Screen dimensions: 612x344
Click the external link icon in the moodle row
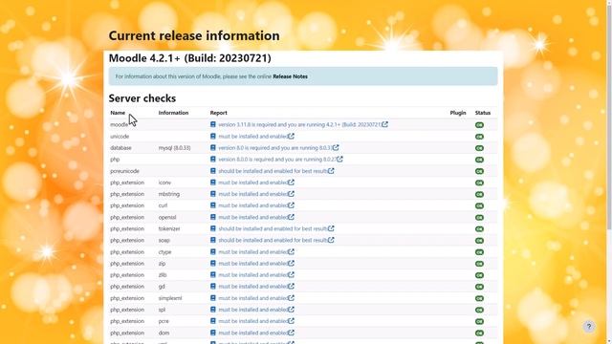(384, 124)
